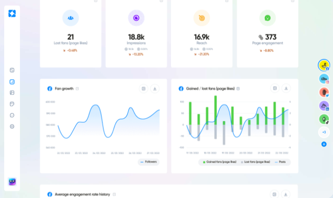The width and height of the screenshot is (333, 198).
Task: Open the dashboard grid icon in sidebar
Action: (x=12, y=70)
